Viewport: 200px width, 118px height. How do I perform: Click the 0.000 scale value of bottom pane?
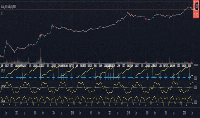[195, 102]
